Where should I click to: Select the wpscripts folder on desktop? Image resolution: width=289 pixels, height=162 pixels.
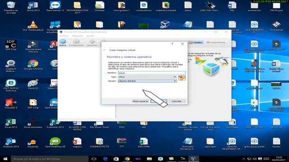click(210, 143)
